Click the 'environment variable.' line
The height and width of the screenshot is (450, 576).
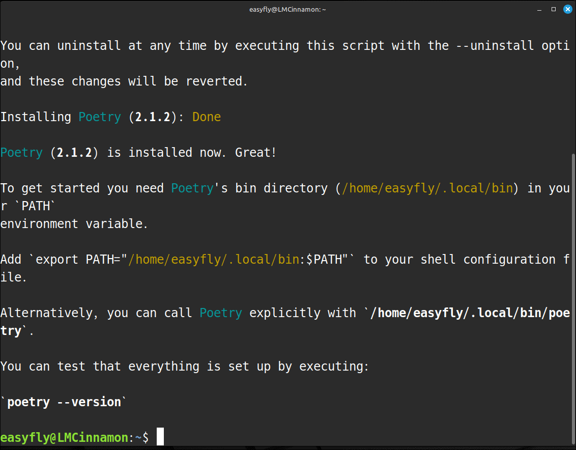[x=74, y=224]
